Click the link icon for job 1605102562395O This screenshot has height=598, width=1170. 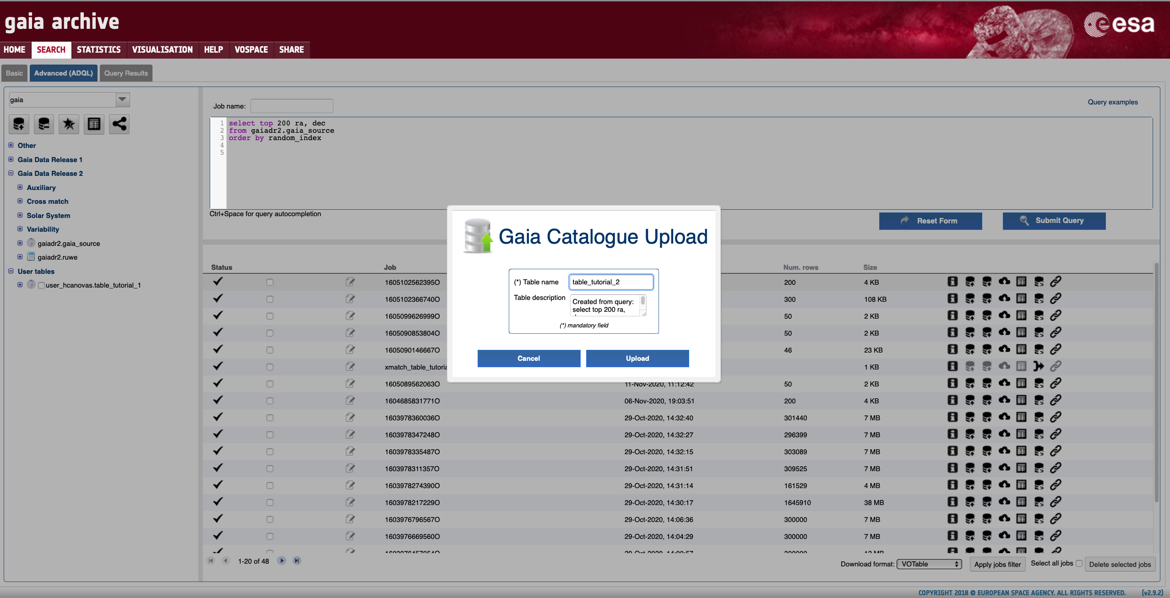(1056, 282)
